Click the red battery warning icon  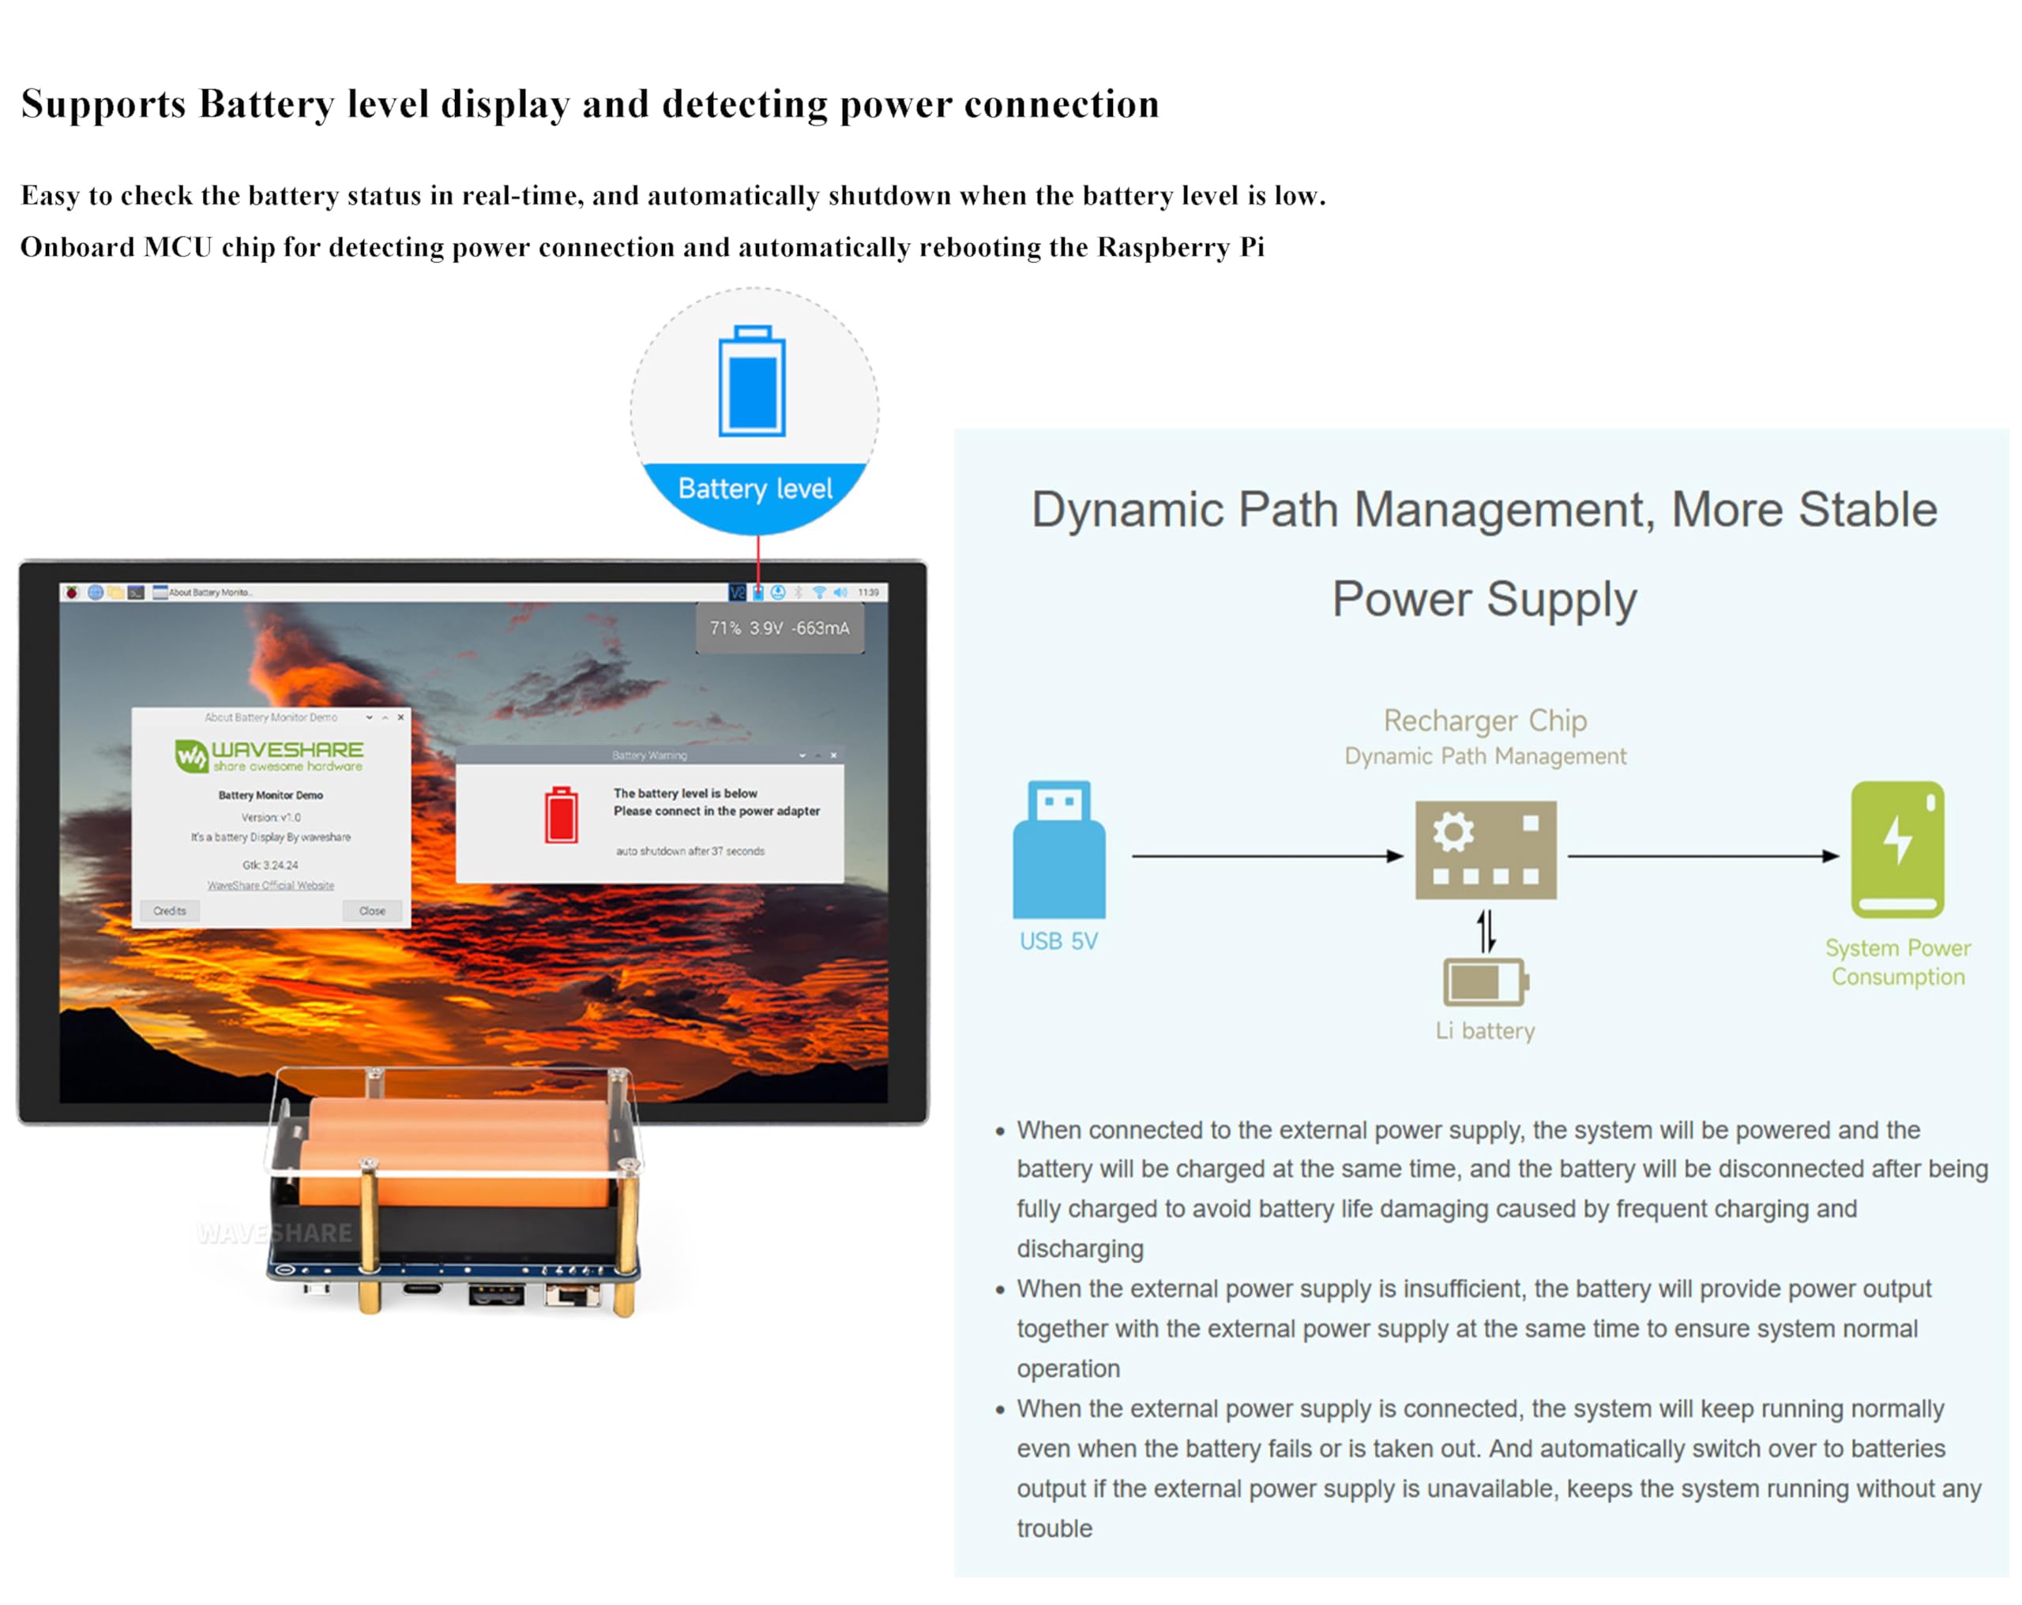tap(561, 815)
